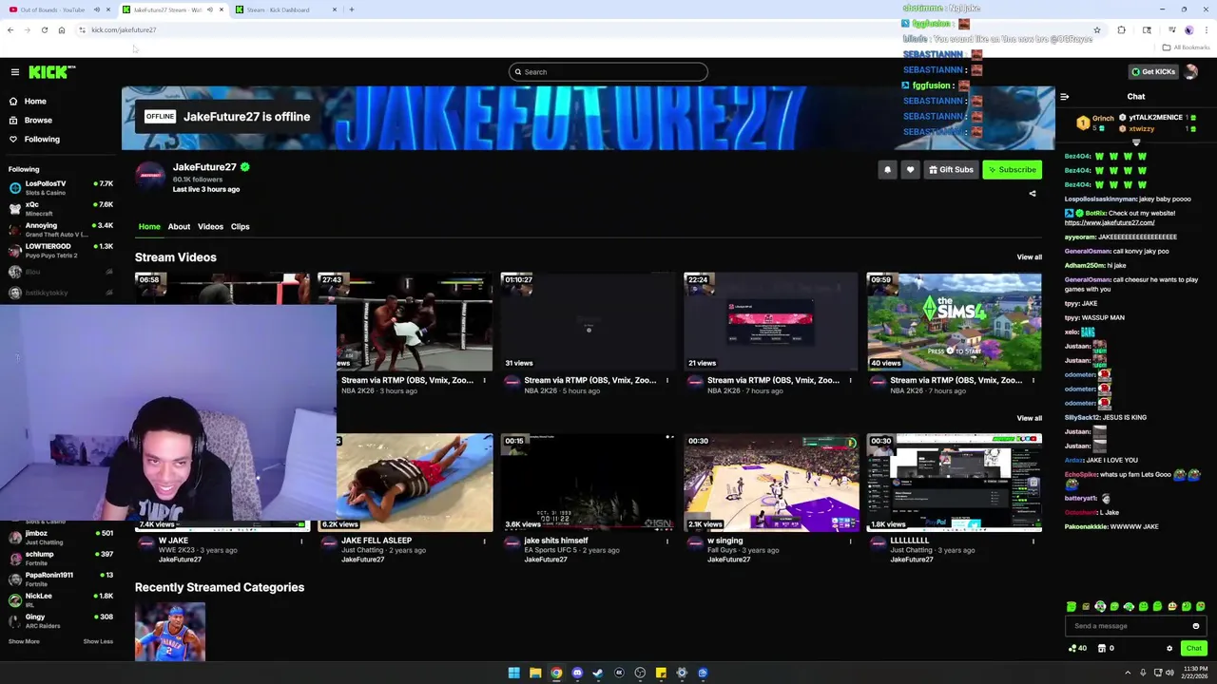Viewport: 1217px width, 684px height.
Task: Open Chrome from the Windows taskbar
Action: coord(556,673)
